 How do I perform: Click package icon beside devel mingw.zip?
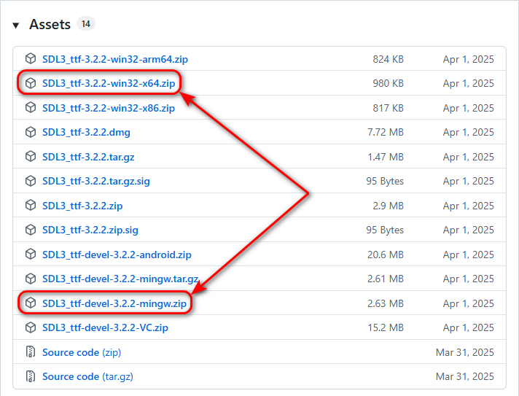click(x=31, y=303)
